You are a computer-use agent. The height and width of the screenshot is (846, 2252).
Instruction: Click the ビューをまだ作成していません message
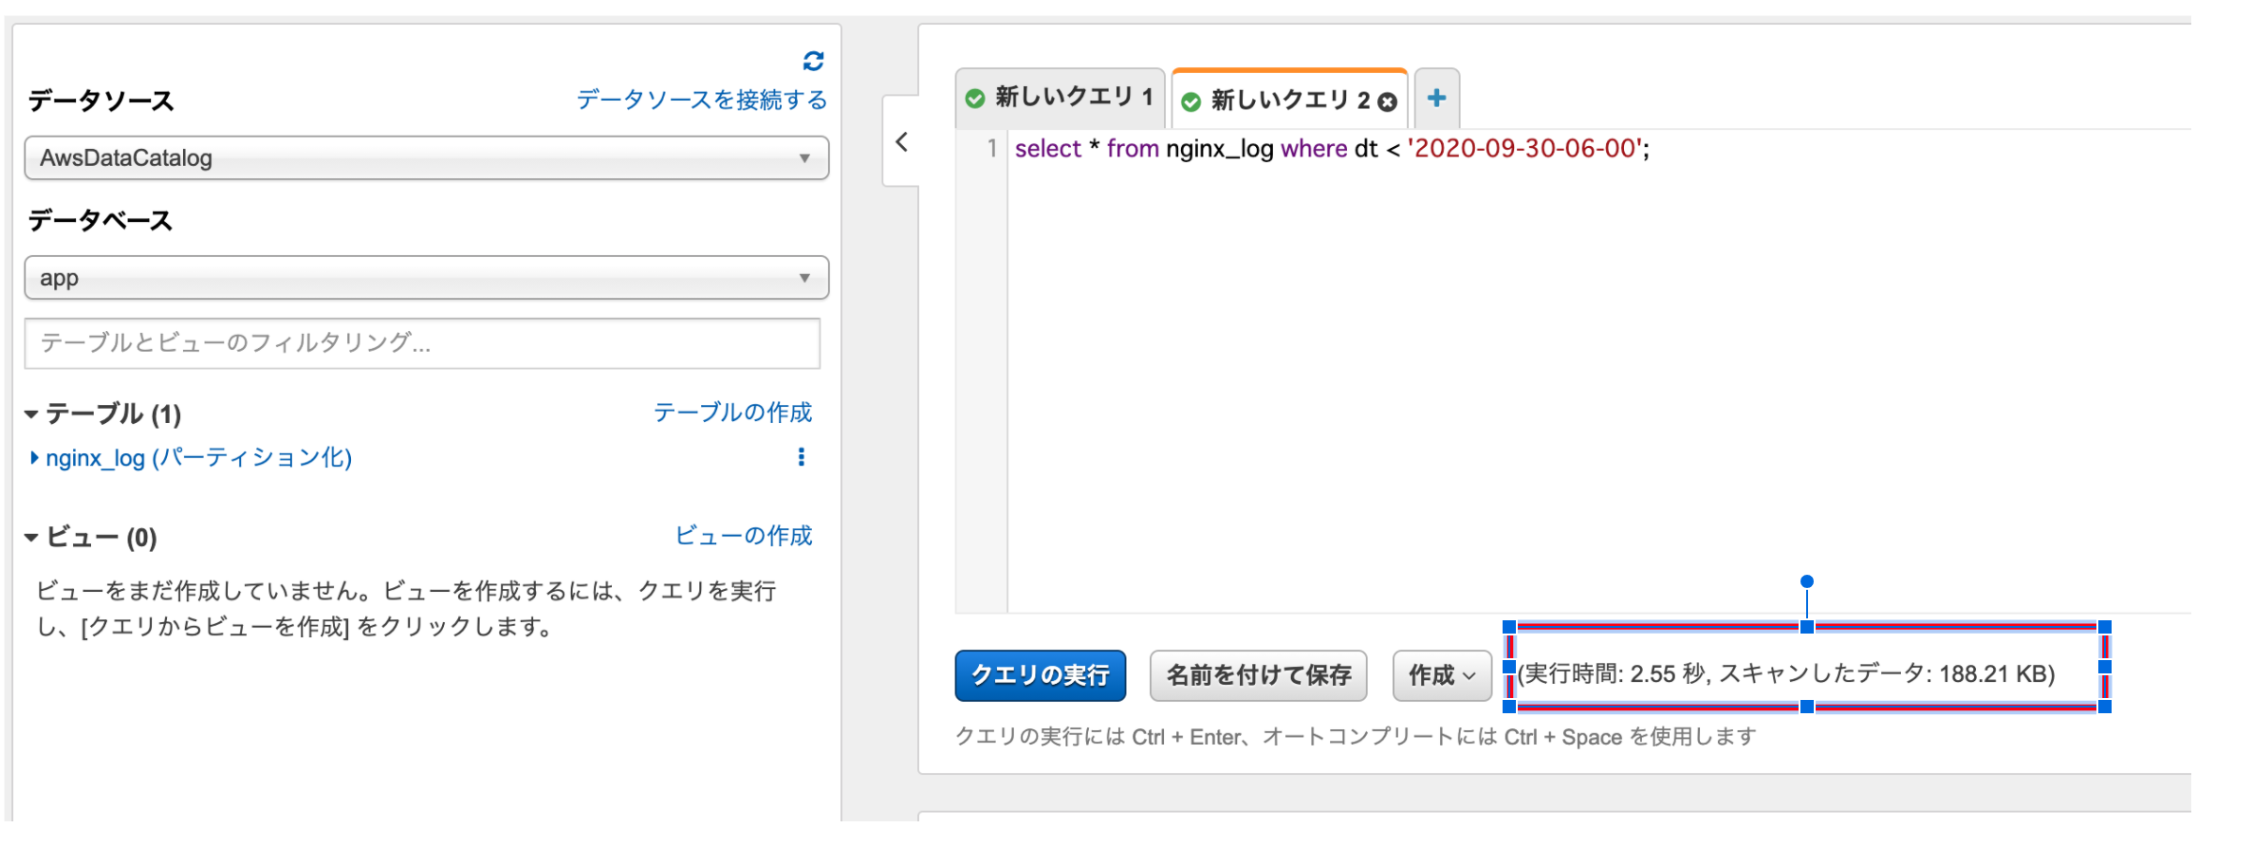406,609
